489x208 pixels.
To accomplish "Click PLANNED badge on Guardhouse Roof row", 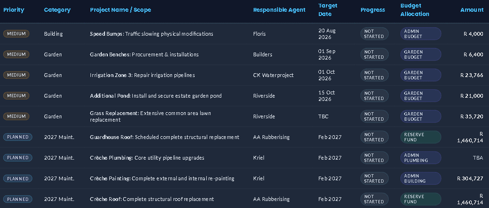I will click(18, 137).
